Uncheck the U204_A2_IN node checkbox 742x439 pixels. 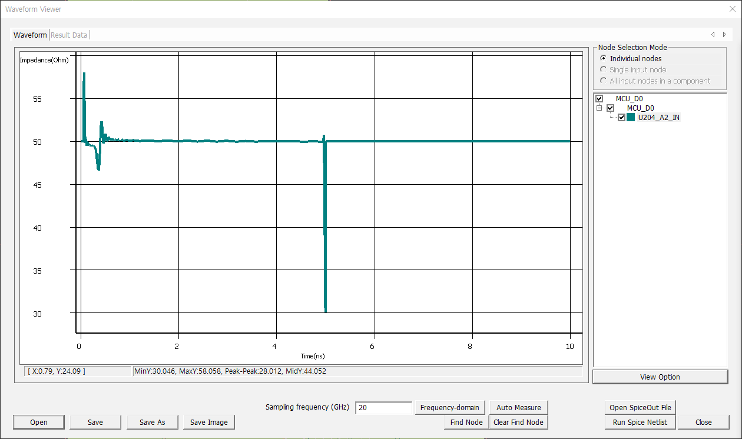click(x=621, y=118)
